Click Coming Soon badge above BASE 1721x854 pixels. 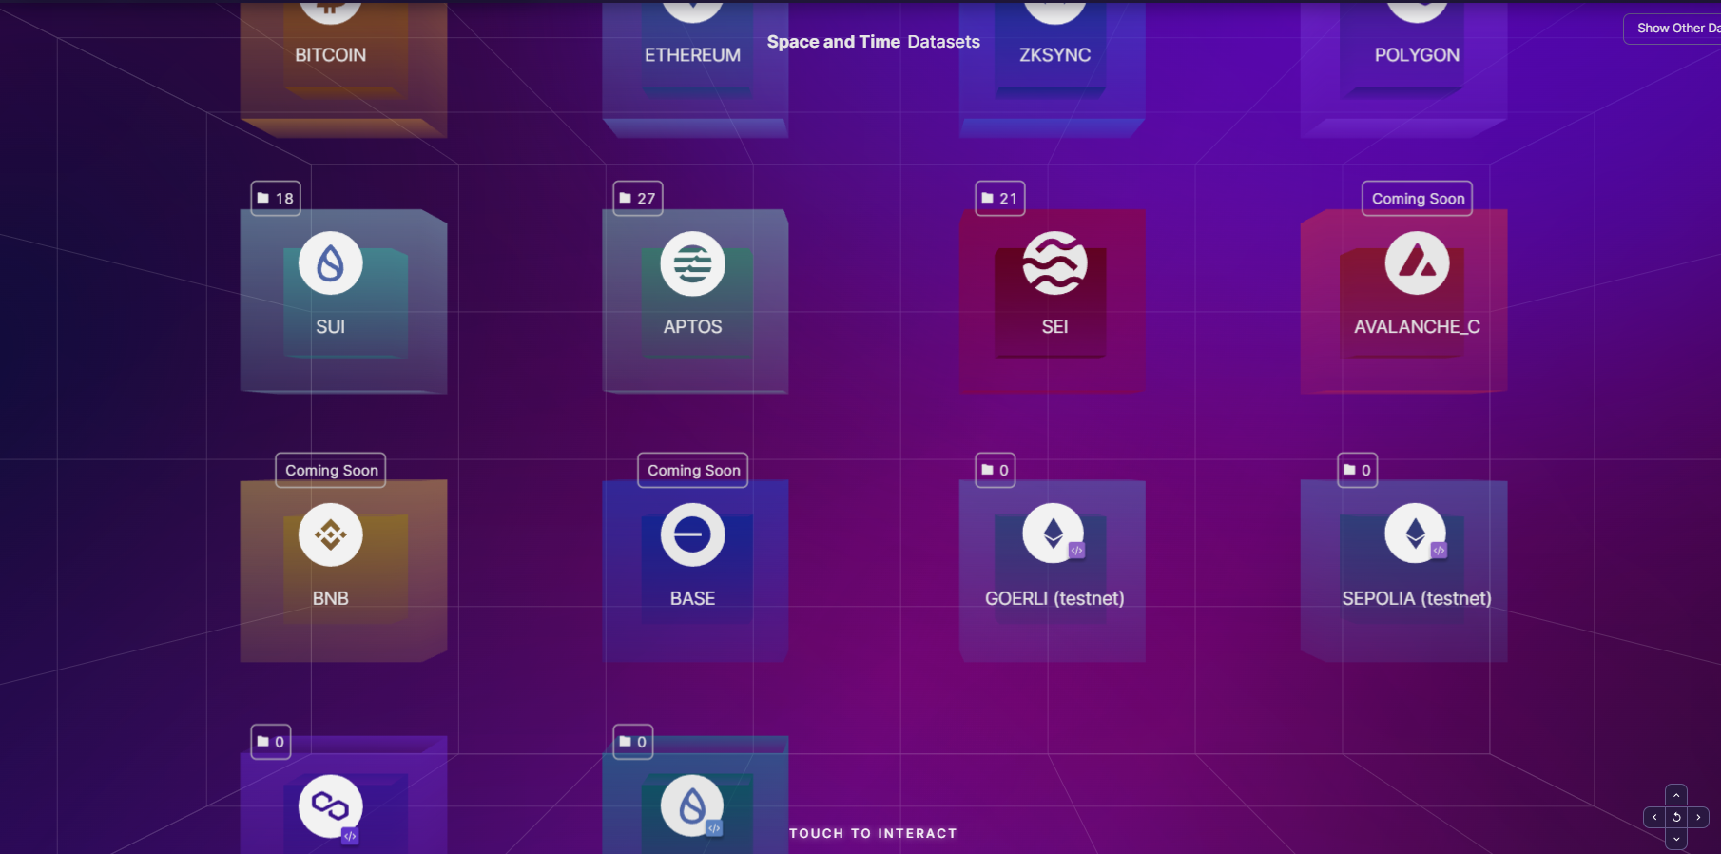click(x=693, y=470)
